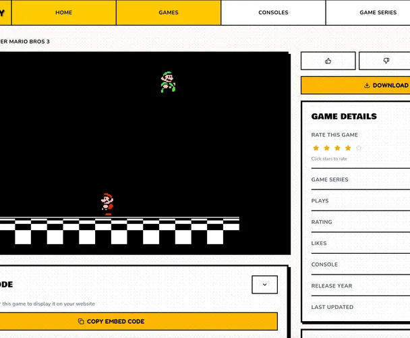
Task: Rate the game two stars
Action: (x=326, y=148)
